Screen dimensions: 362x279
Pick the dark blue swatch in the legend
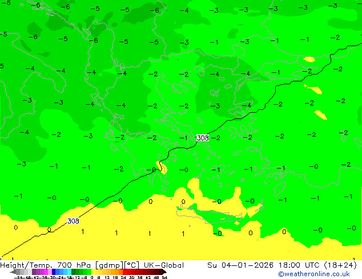pyautogui.click(x=54, y=272)
